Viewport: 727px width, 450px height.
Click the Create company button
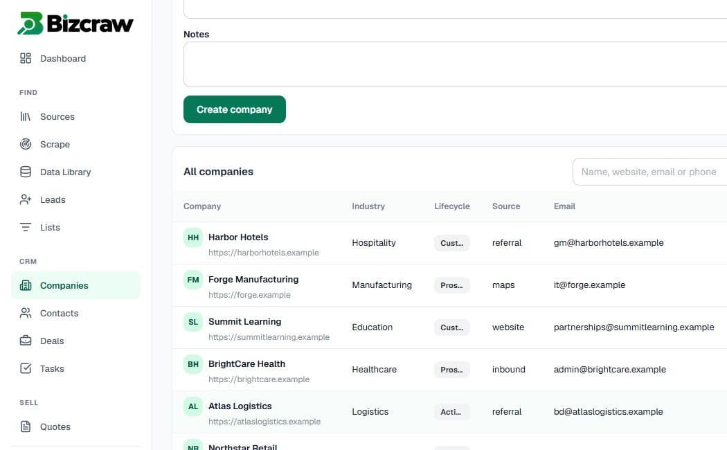pyautogui.click(x=235, y=109)
